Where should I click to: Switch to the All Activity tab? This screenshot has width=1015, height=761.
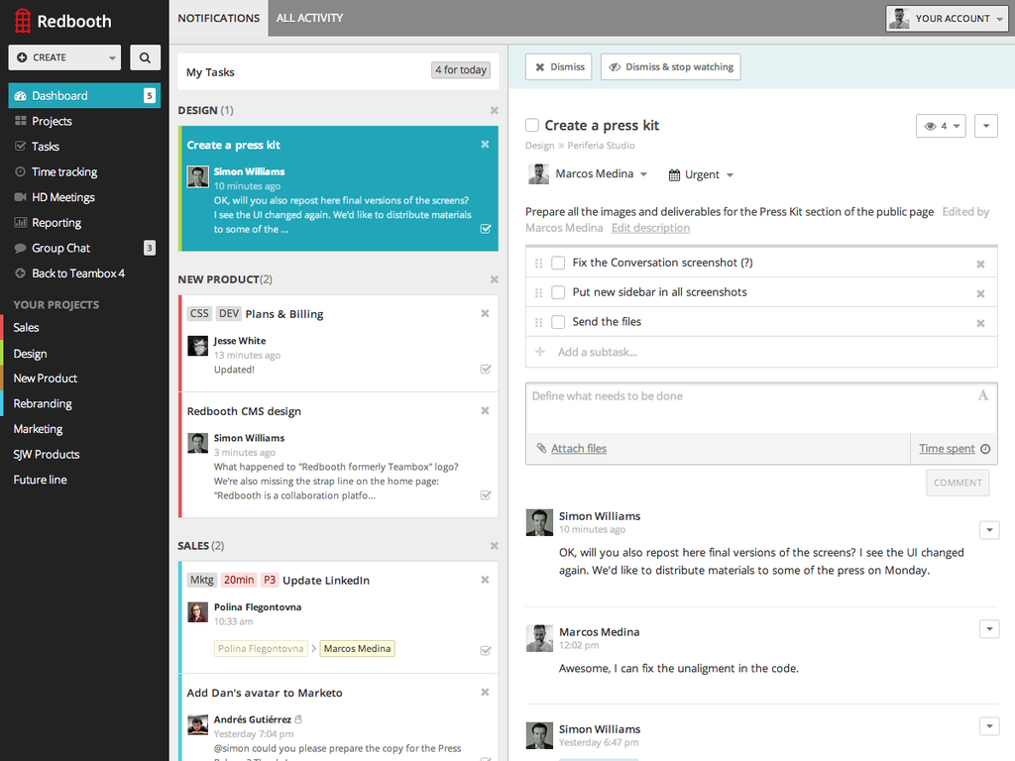click(309, 18)
